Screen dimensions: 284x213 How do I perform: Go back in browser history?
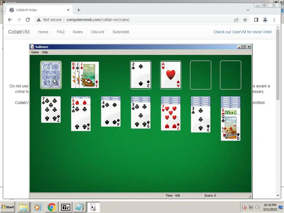[10, 20]
